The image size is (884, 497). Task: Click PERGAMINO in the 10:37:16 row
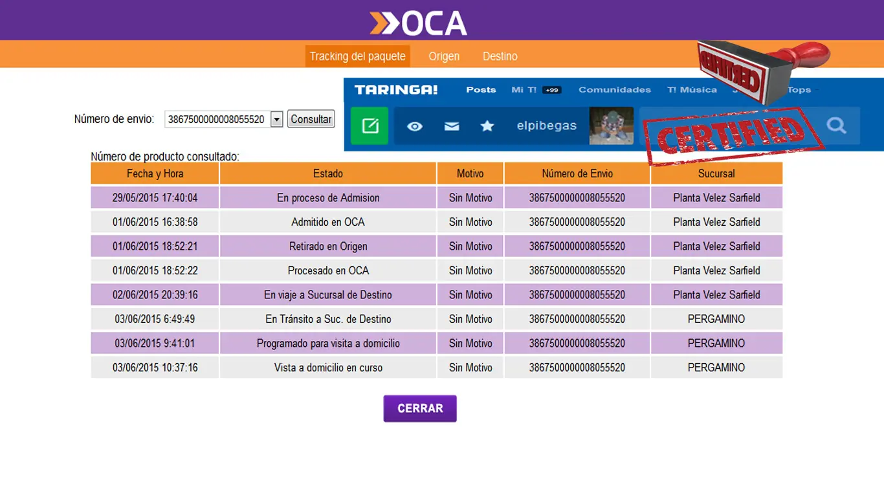click(716, 368)
